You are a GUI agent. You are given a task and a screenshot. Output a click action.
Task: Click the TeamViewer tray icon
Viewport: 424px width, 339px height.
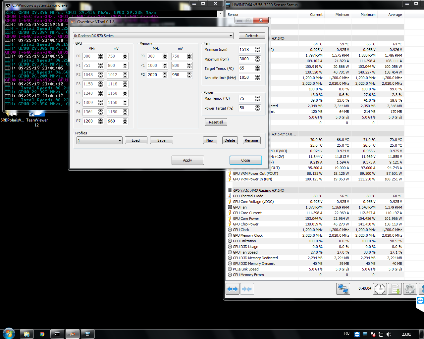(x=357, y=334)
